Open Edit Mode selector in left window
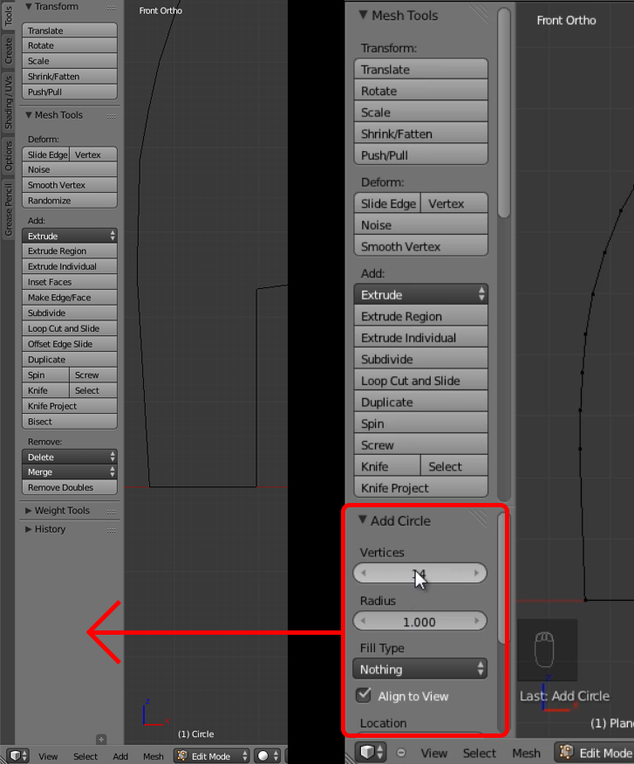 coord(212,756)
